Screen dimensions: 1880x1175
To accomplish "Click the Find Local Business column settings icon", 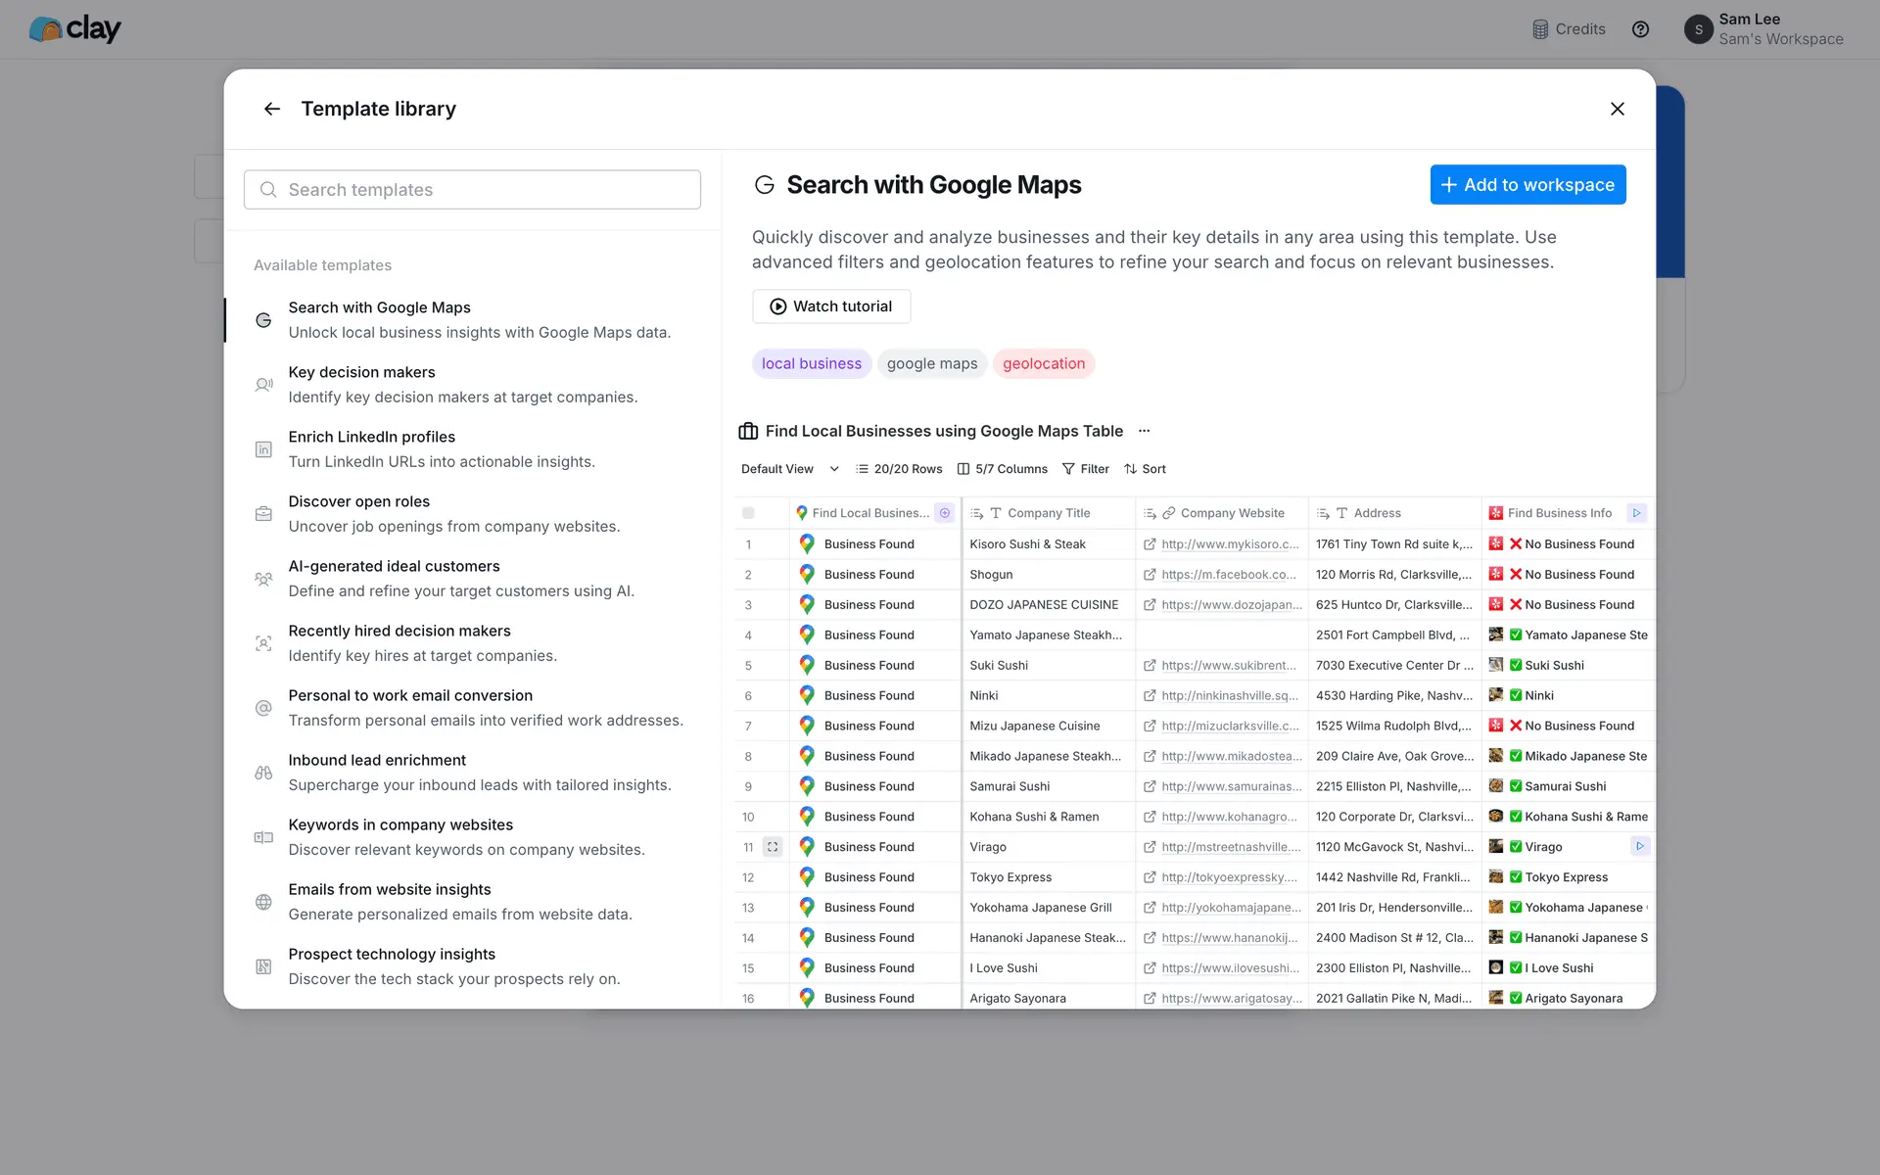I will (x=945, y=513).
